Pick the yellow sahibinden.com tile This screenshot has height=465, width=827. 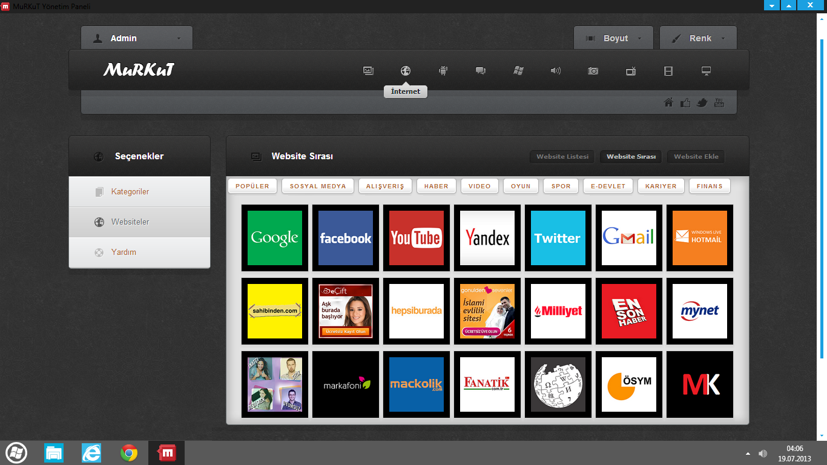click(275, 311)
